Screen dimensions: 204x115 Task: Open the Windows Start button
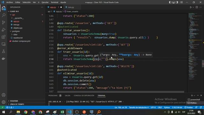tap(4, 112)
